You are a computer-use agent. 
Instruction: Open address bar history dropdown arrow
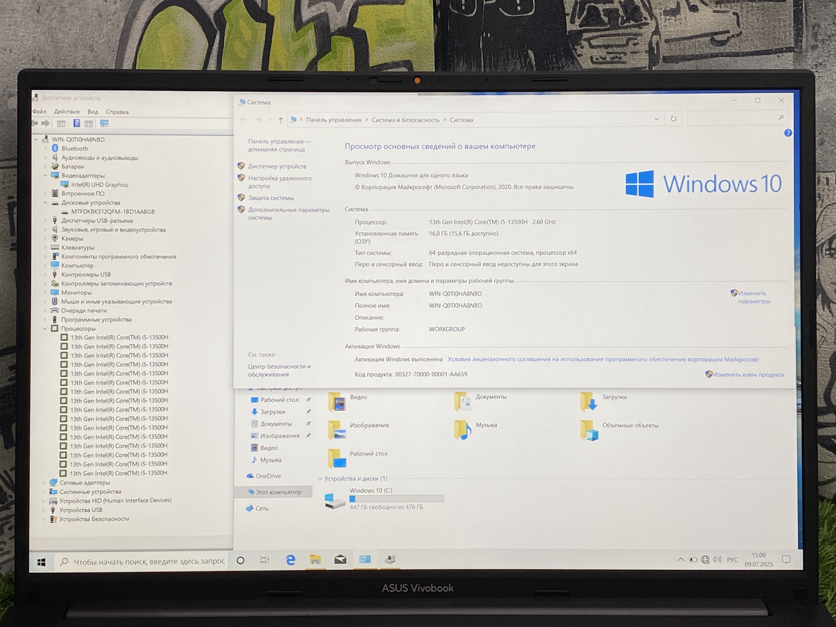[x=656, y=119]
